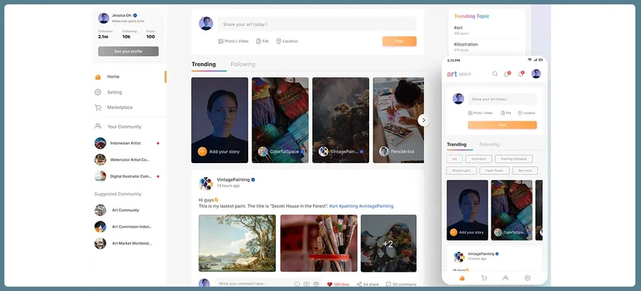Open notifications bell in mobile header
Image resolution: width=641 pixels, height=291 pixels.
pyautogui.click(x=507, y=74)
